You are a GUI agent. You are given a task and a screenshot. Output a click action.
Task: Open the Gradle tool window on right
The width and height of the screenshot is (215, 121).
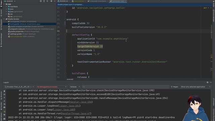pos(214,4)
